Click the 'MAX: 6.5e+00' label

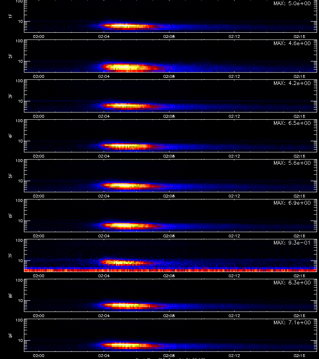pos(292,123)
